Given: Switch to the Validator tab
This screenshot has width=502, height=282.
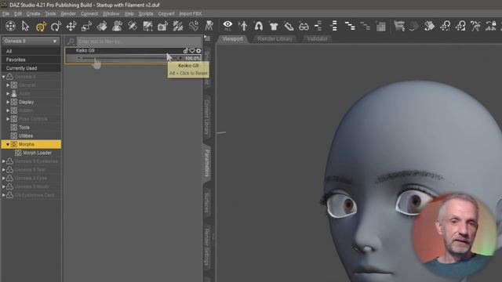Looking at the screenshot, I should pos(317,39).
